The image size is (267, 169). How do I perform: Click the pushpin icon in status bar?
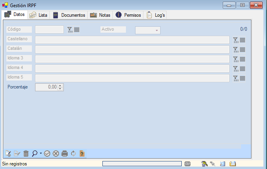[x=213, y=164]
